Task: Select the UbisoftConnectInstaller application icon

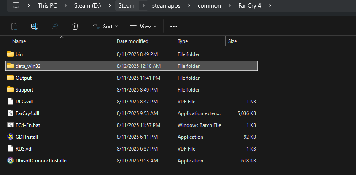Action: click(x=11, y=161)
